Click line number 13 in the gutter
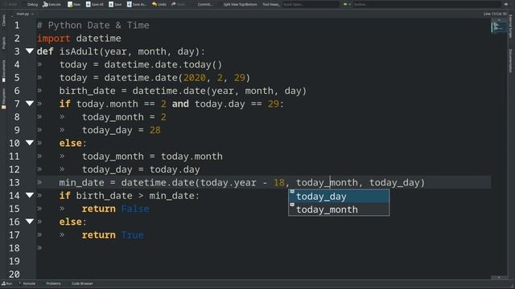Screen dimensions: 515x289 click(14, 182)
